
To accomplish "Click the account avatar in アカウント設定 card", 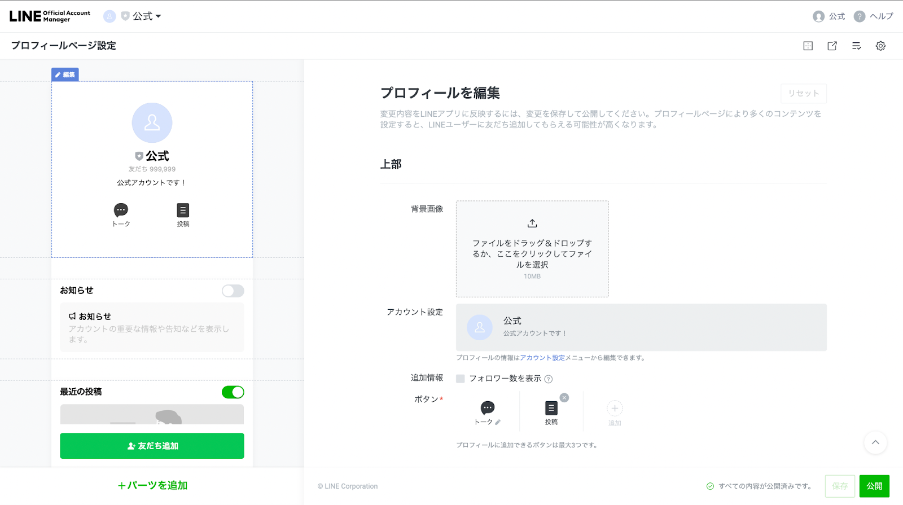I will [480, 327].
